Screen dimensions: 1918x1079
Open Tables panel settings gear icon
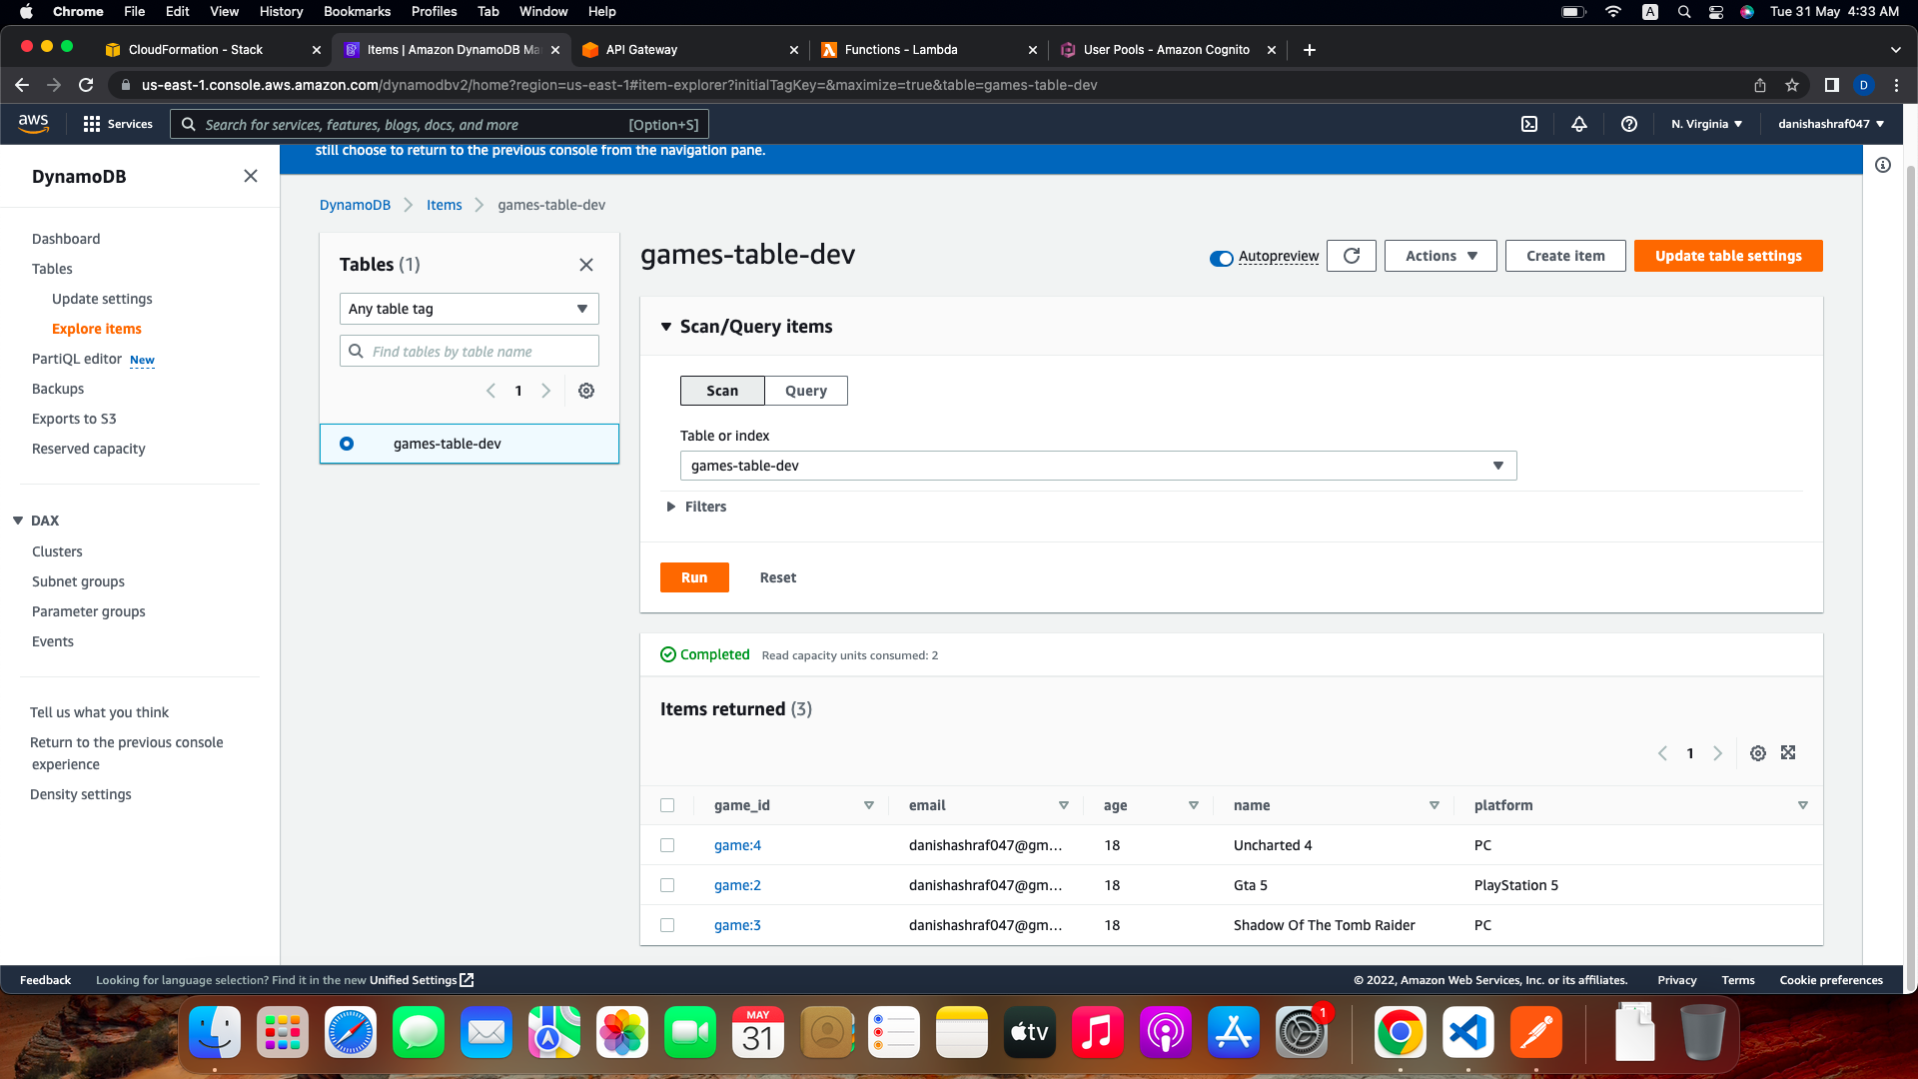[586, 391]
